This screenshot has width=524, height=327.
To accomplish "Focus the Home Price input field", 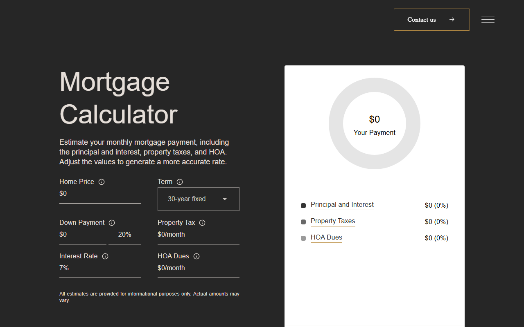I will 100,194.
